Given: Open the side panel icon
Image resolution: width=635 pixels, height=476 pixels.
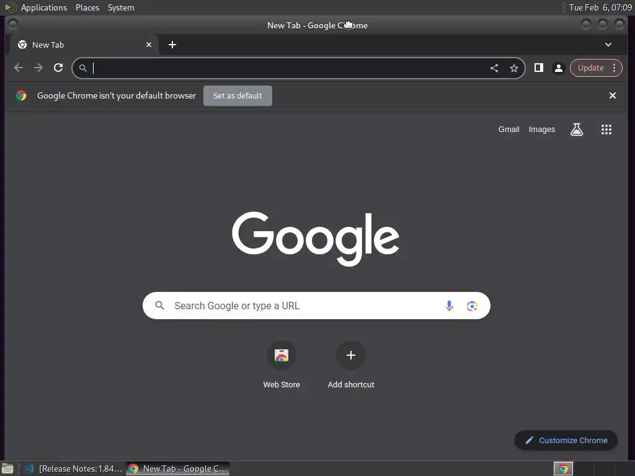Looking at the screenshot, I should (x=539, y=68).
